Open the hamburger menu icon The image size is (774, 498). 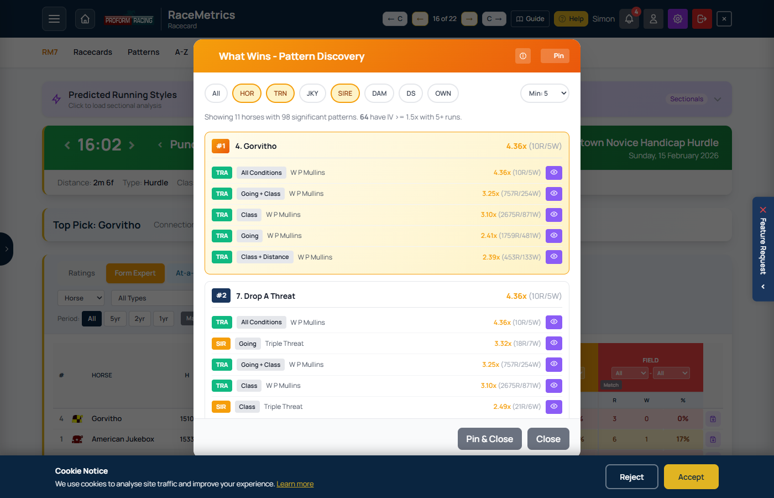(x=54, y=18)
